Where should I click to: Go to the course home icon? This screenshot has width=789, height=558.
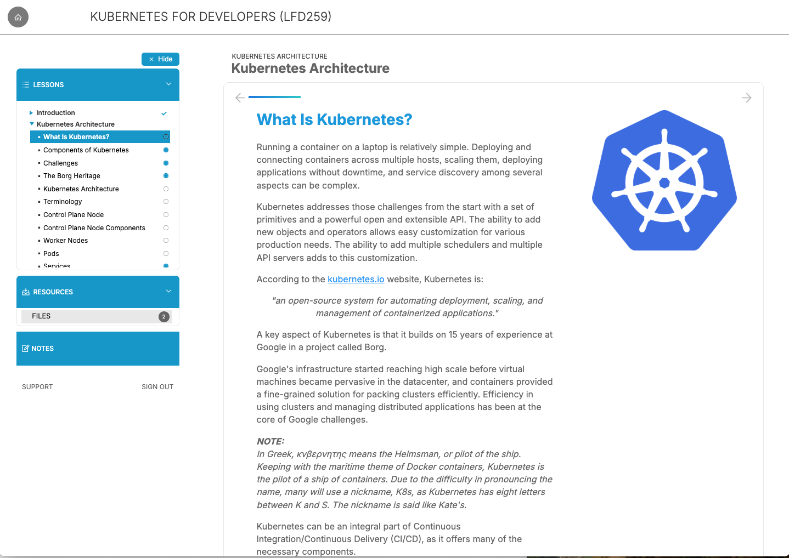tap(18, 17)
